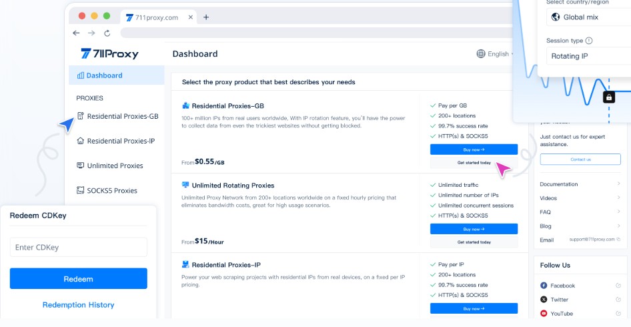The image size is (631, 327).
Task: Expand FAQ with its chevron arrow
Action: pyautogui.click(x=618, y=212)
